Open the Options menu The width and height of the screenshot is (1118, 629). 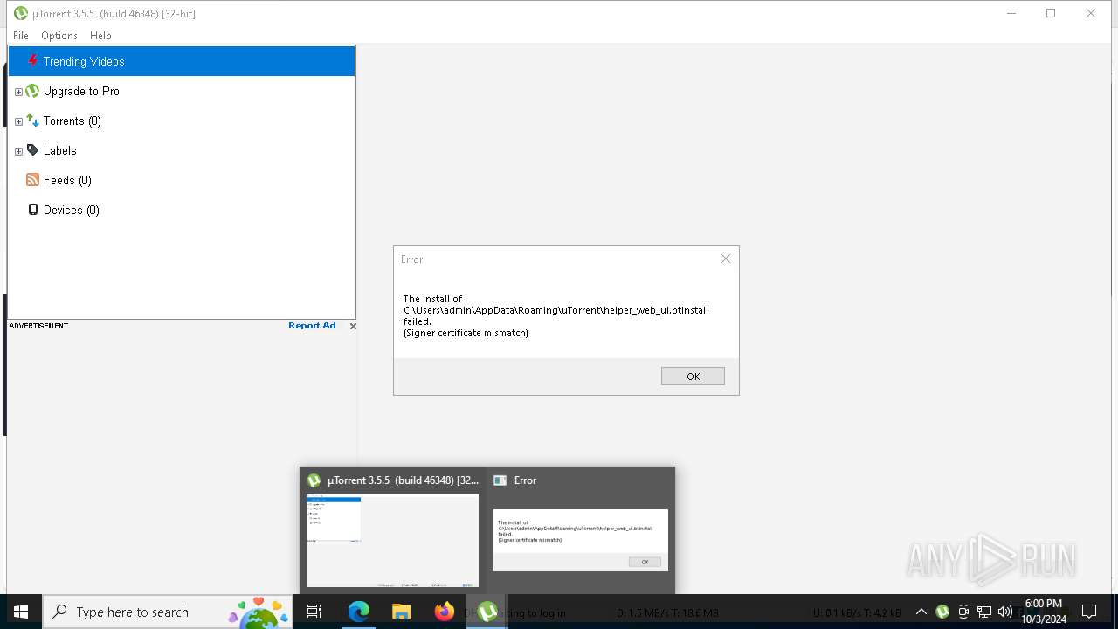tap(59, 36)
